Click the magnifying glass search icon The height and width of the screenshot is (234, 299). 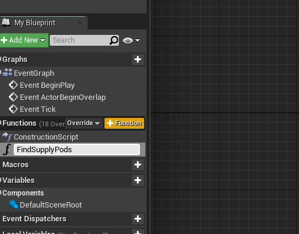[x=114, y=40]
